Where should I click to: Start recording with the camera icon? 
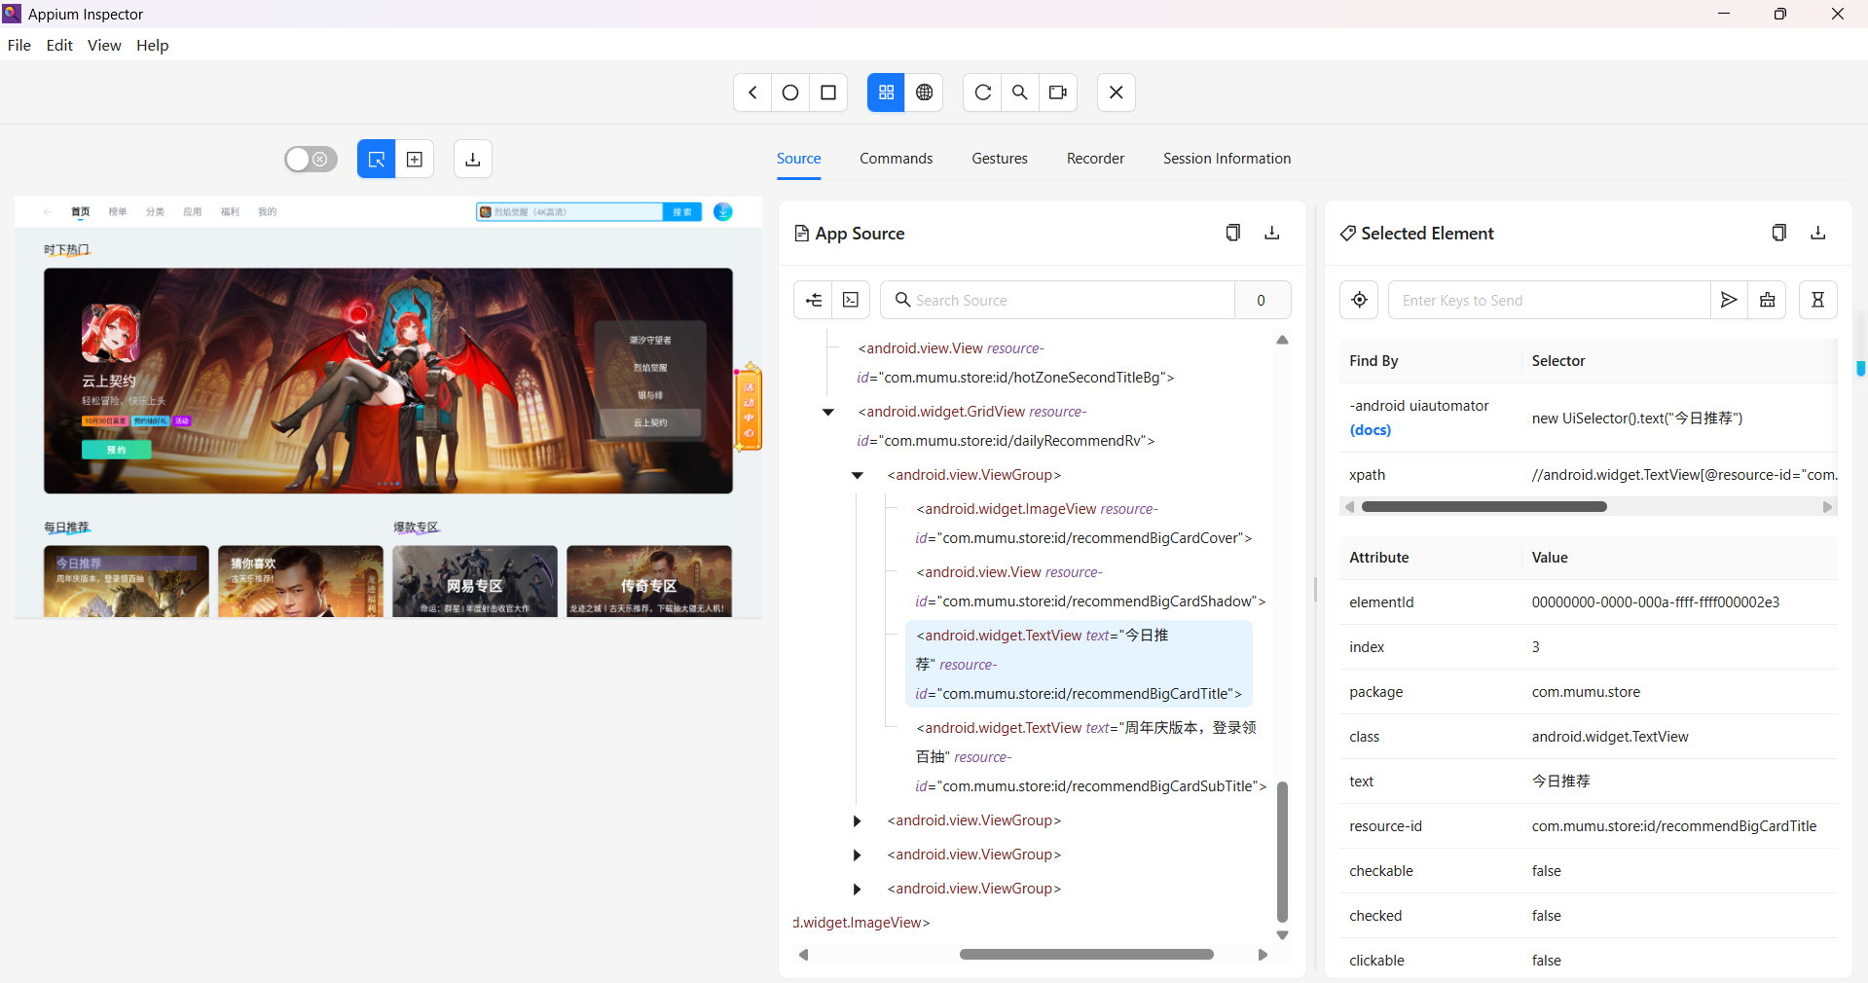(1058, 92)
